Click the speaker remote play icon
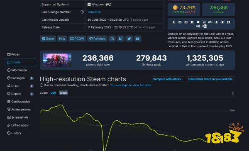Viewport: 249px width, 151px height. tap(198, 26)
